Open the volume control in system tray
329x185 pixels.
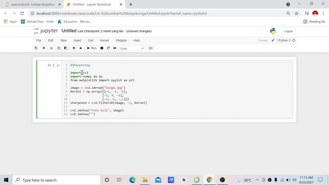295,180
